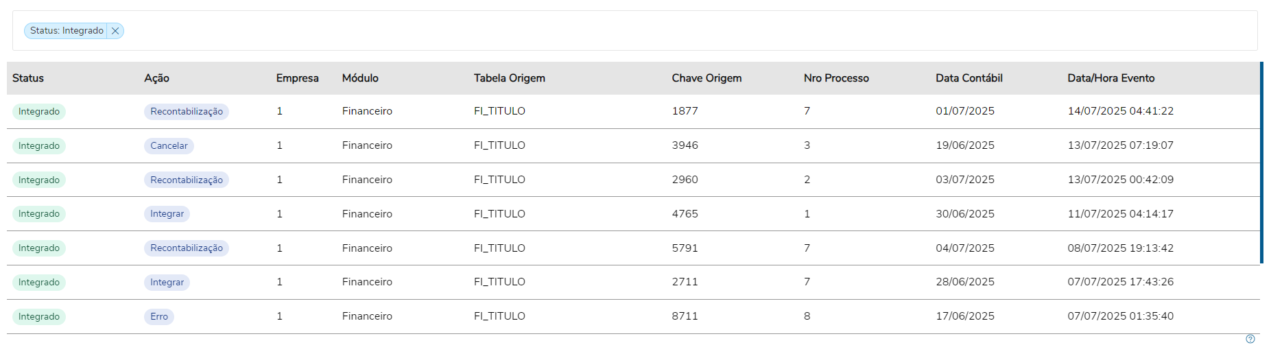Sort by the Ação column header
This screenshot has height=356, width=1271.
(156, 78)
